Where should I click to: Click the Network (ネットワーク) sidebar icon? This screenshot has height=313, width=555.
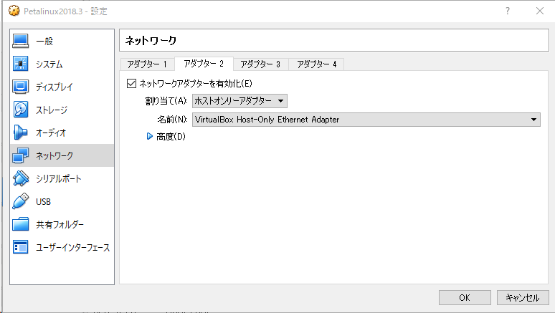point(21,156)
